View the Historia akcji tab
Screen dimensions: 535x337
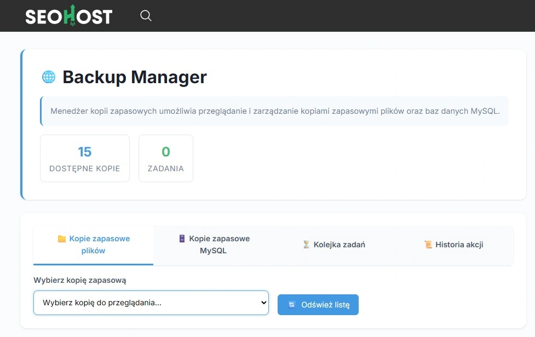click(458, 245)
